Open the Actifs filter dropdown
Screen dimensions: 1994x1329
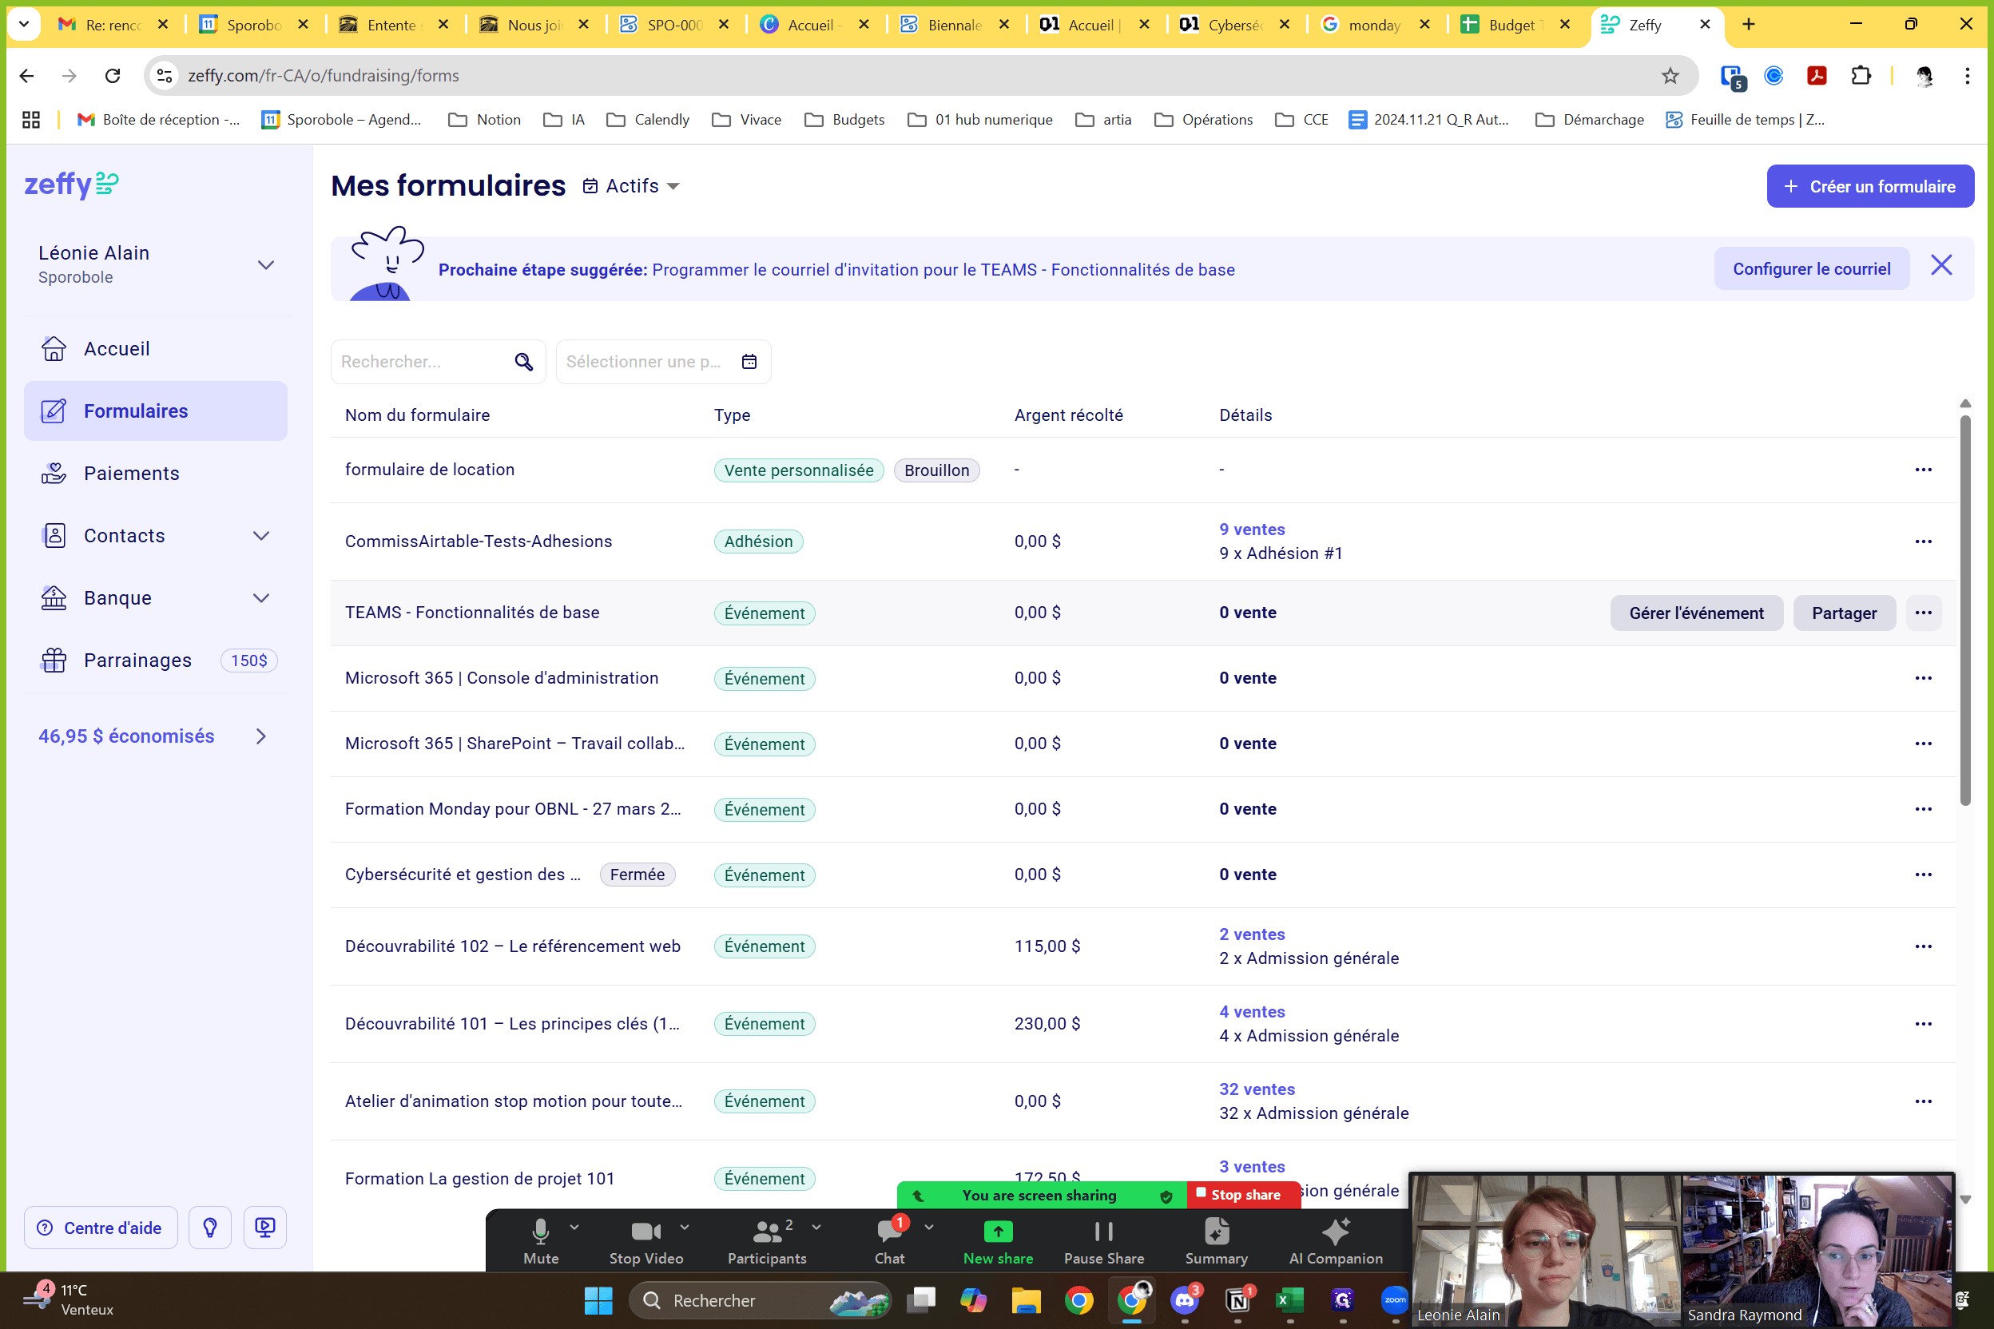[x=632, y=185]
